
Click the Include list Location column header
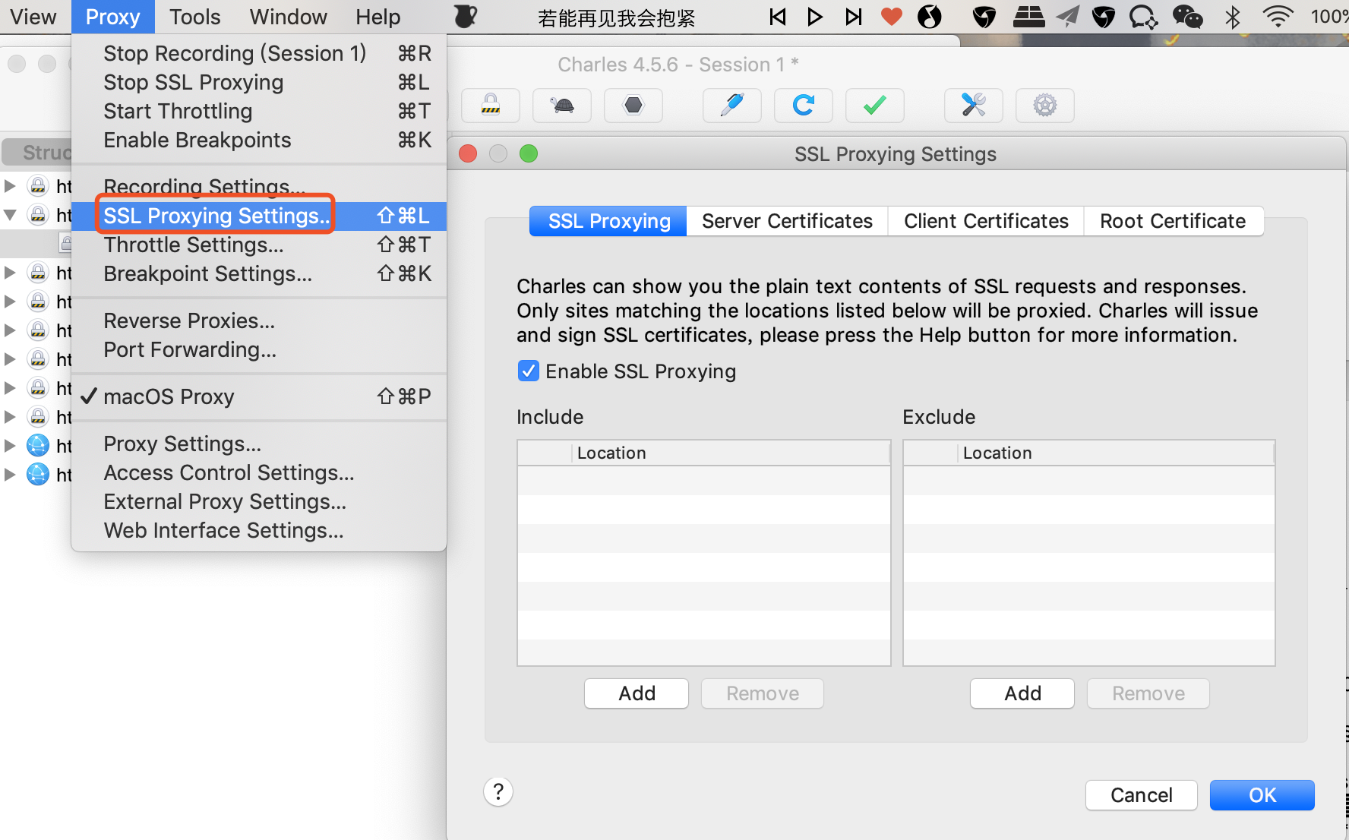(731, 453)
